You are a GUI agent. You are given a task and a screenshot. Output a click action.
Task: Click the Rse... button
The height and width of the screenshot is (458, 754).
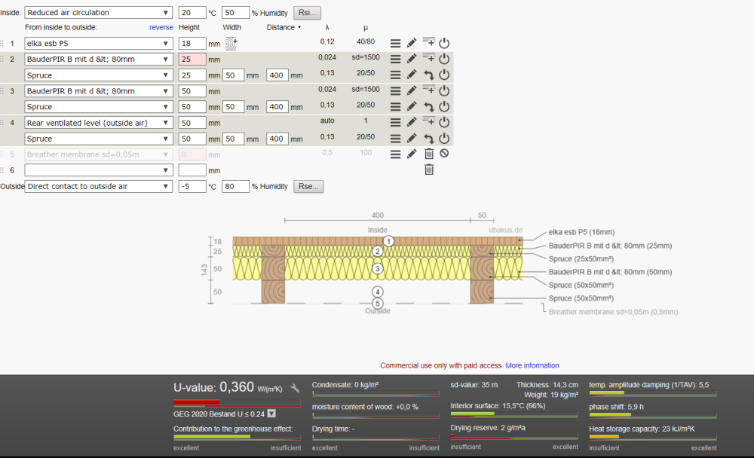[x=308, y=187]
